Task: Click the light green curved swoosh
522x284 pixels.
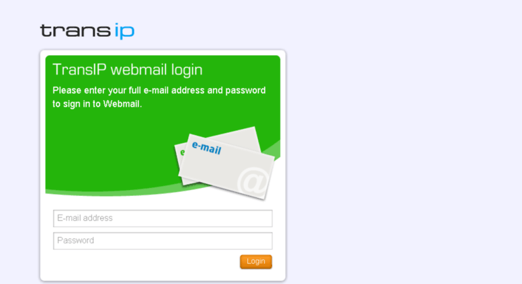Action: (110, 193)
